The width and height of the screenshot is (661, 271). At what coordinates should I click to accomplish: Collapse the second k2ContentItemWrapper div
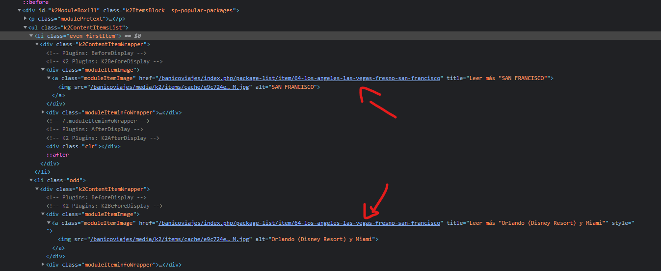[37, 189]
